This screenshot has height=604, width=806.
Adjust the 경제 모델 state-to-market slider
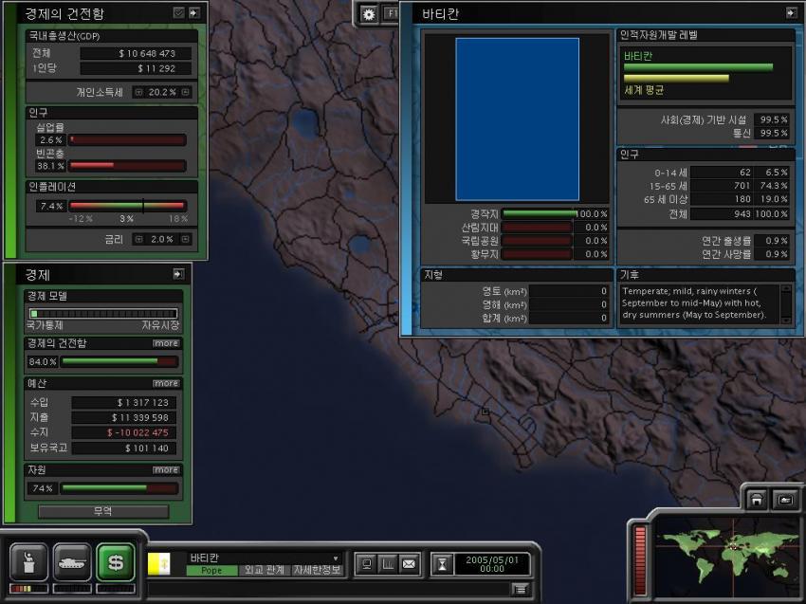(103, 314)
